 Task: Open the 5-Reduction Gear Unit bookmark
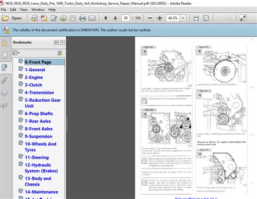coord(43,103)
